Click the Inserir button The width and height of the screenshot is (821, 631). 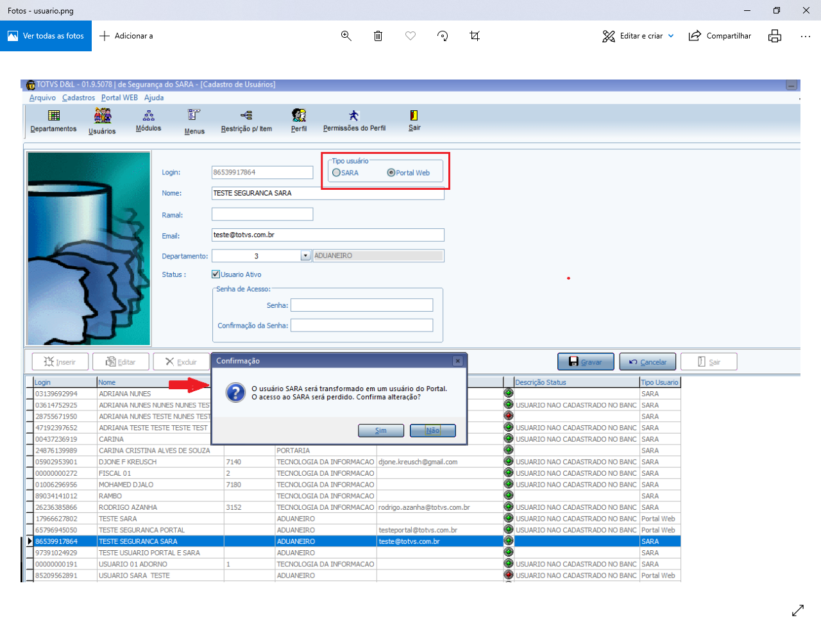pyautogui.click(x=60, y=362)
